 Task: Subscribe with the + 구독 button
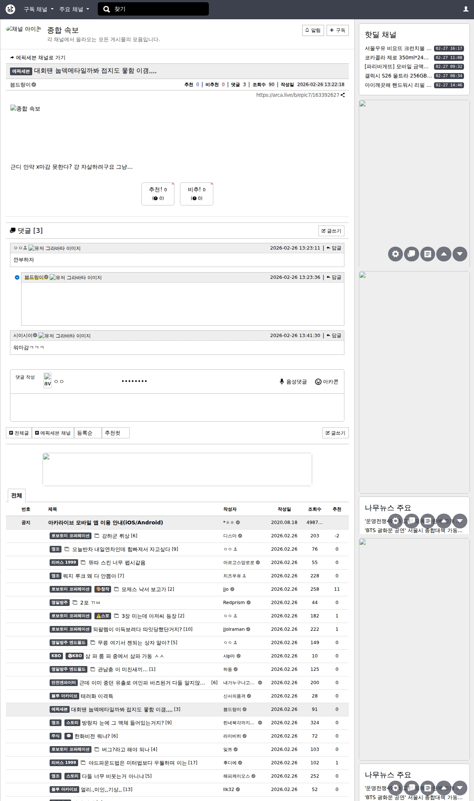click(x=337, y=30)
